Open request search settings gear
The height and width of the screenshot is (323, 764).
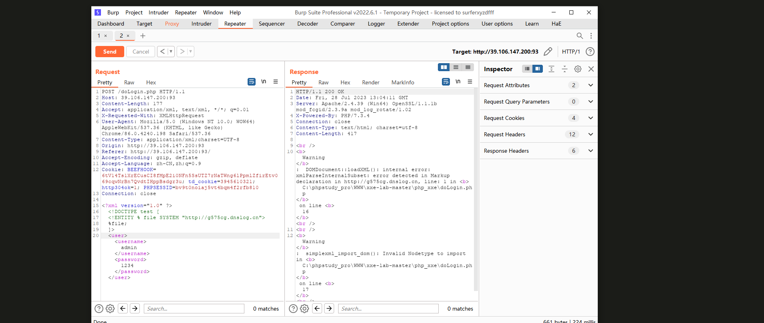point(110,309)
